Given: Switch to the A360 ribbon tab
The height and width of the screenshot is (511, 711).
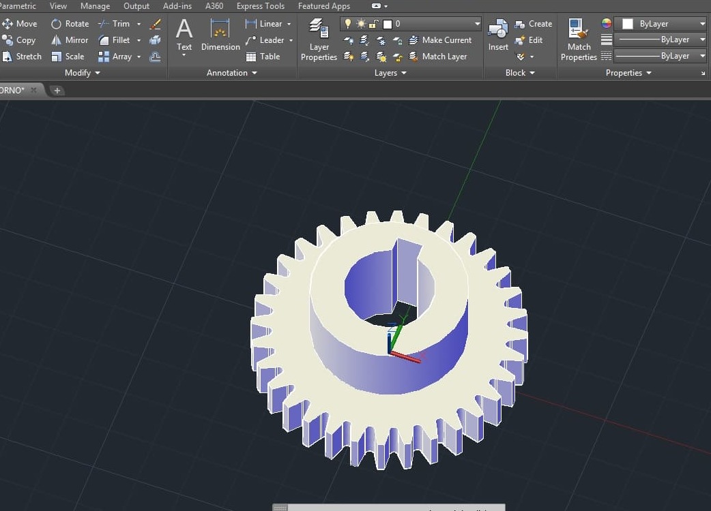Looking at the screenshot, I should 214,6.
